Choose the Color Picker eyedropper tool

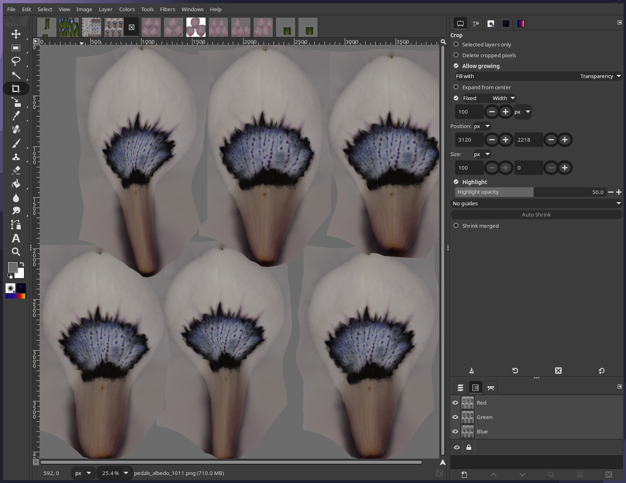pos(16,116)
